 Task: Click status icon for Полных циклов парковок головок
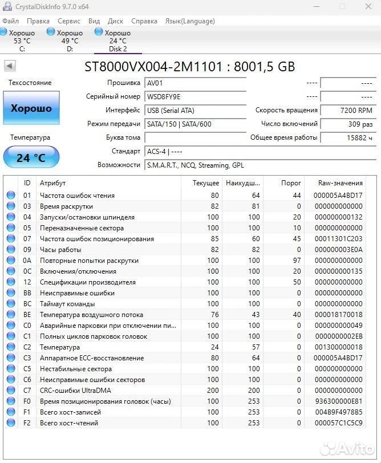click(x=11, y=336)
